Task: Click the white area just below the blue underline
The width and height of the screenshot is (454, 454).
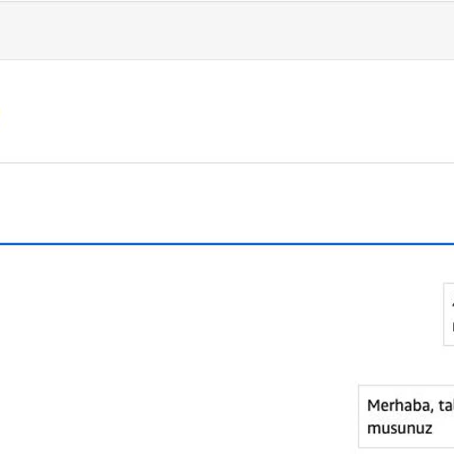Action: pos(227,255)
